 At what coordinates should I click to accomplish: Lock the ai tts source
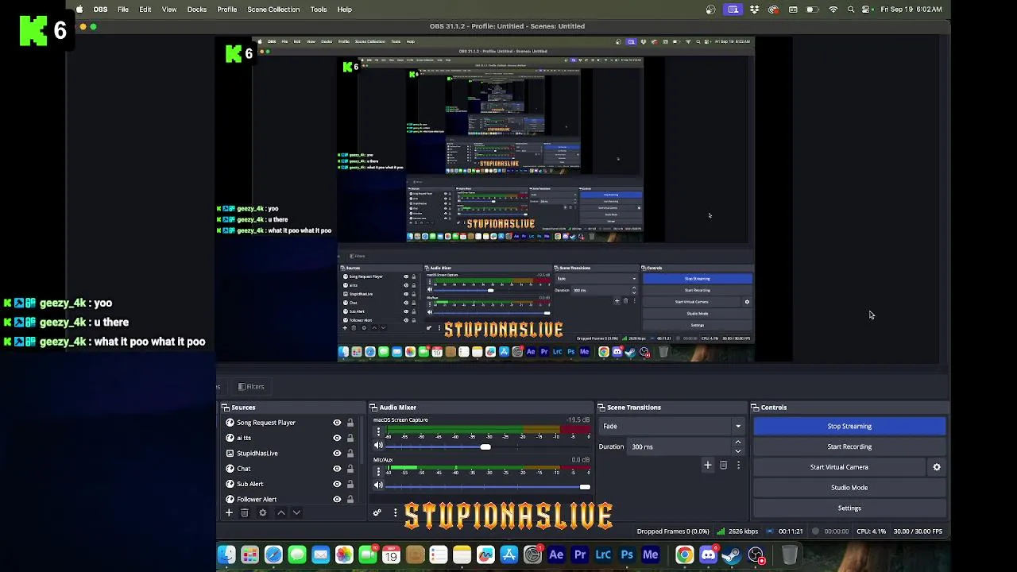click(x=350, y=438)
